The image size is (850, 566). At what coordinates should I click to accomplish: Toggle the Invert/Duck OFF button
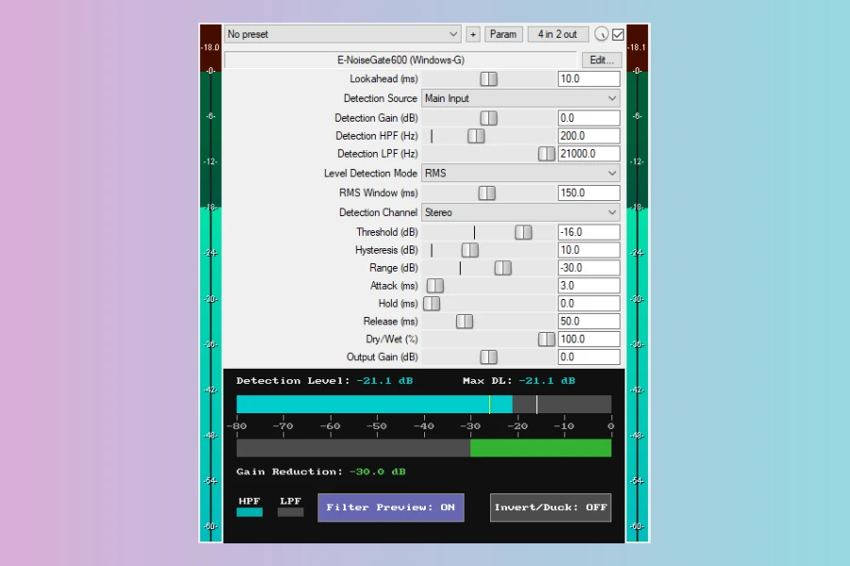pos(551,508)
